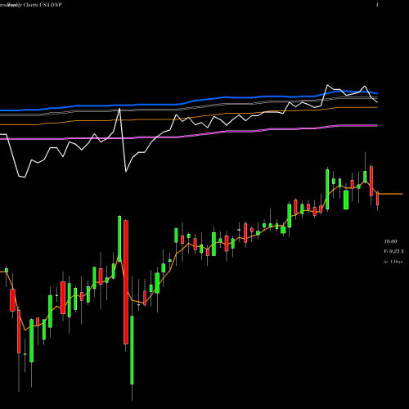The height and width of the screenshot is (409, 409).
Task: Click the tallest red candlestick on the chart
Action: pyautogui.click(x=126, y=282)
